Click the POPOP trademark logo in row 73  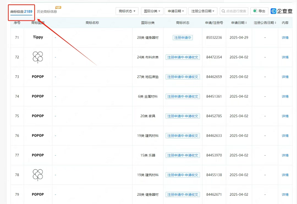tap(38, 77)
